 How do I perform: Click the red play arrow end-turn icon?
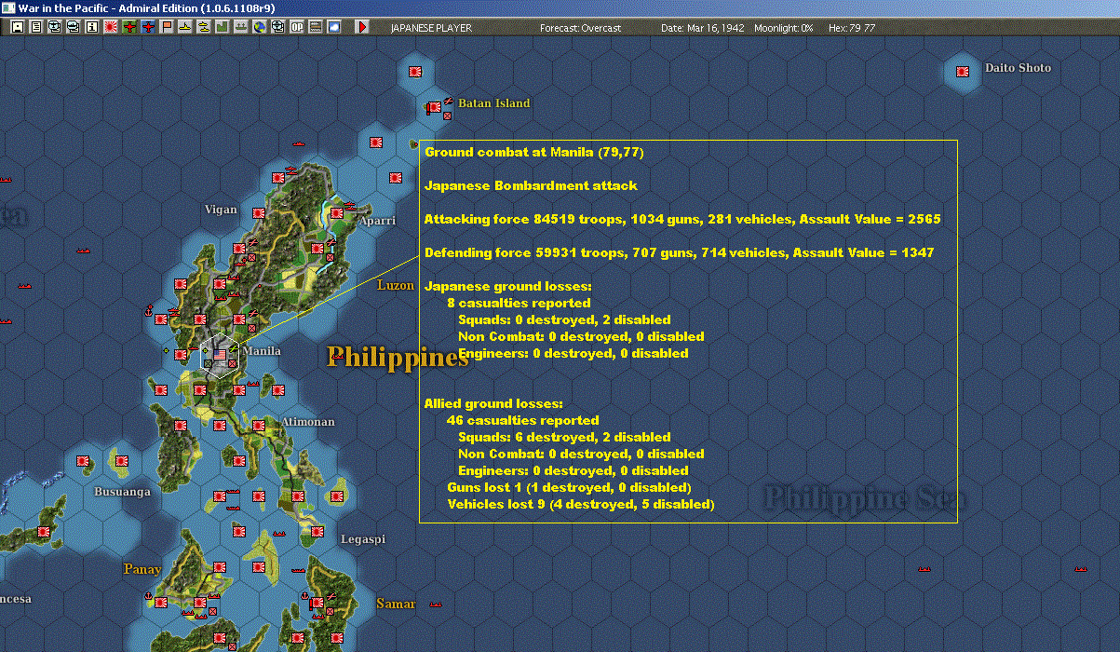coord(363,28)
